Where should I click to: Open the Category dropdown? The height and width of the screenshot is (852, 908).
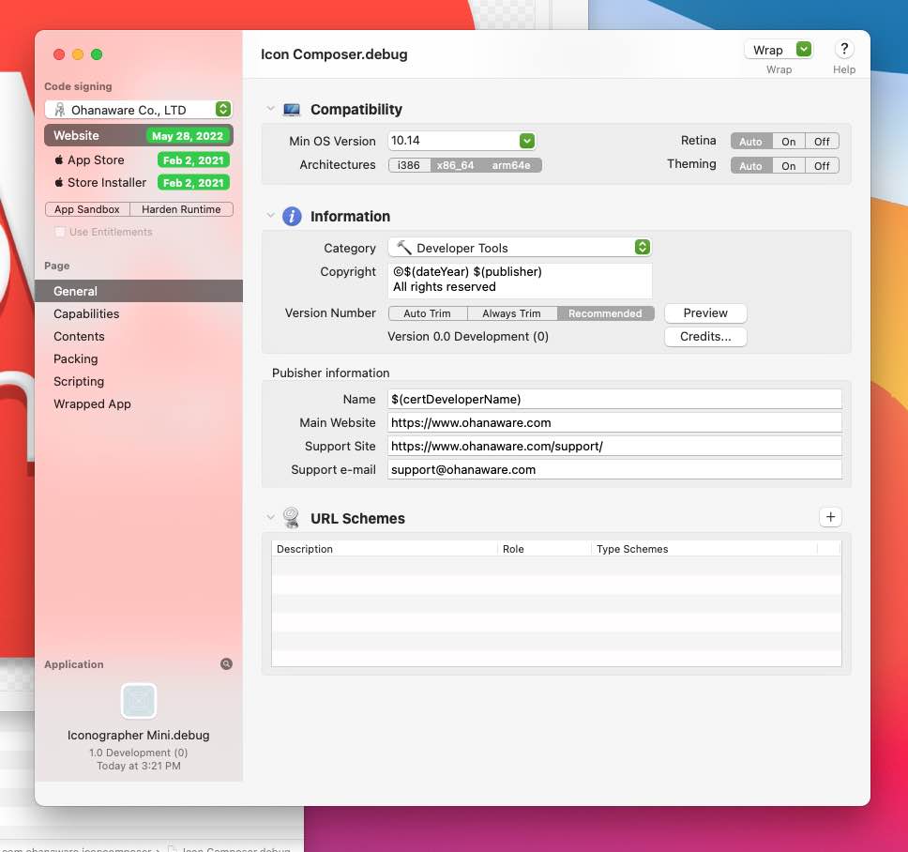tap(520, 248)
